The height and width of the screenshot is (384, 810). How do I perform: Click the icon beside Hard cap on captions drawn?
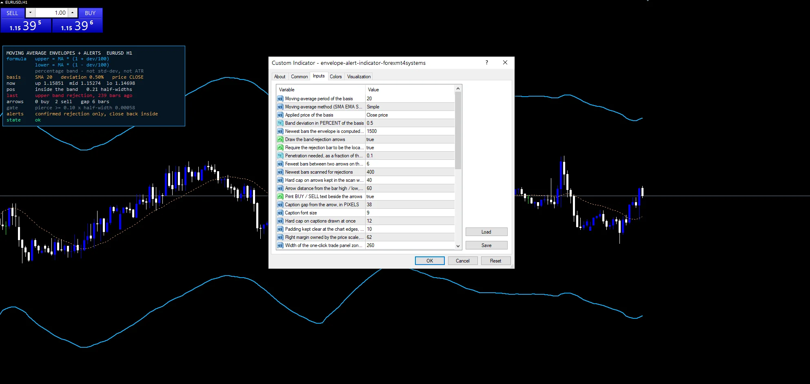280,221
